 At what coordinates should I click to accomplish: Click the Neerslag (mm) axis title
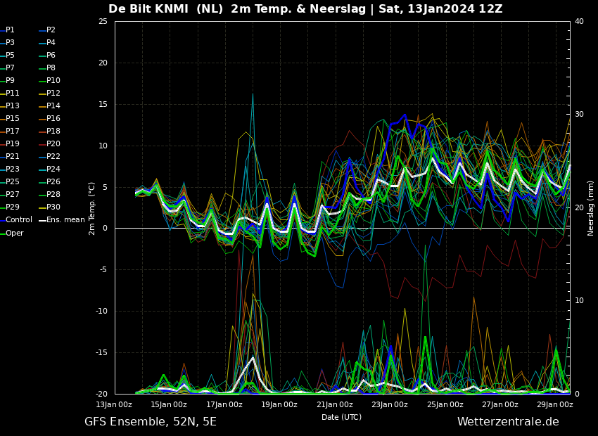point(590,208)
